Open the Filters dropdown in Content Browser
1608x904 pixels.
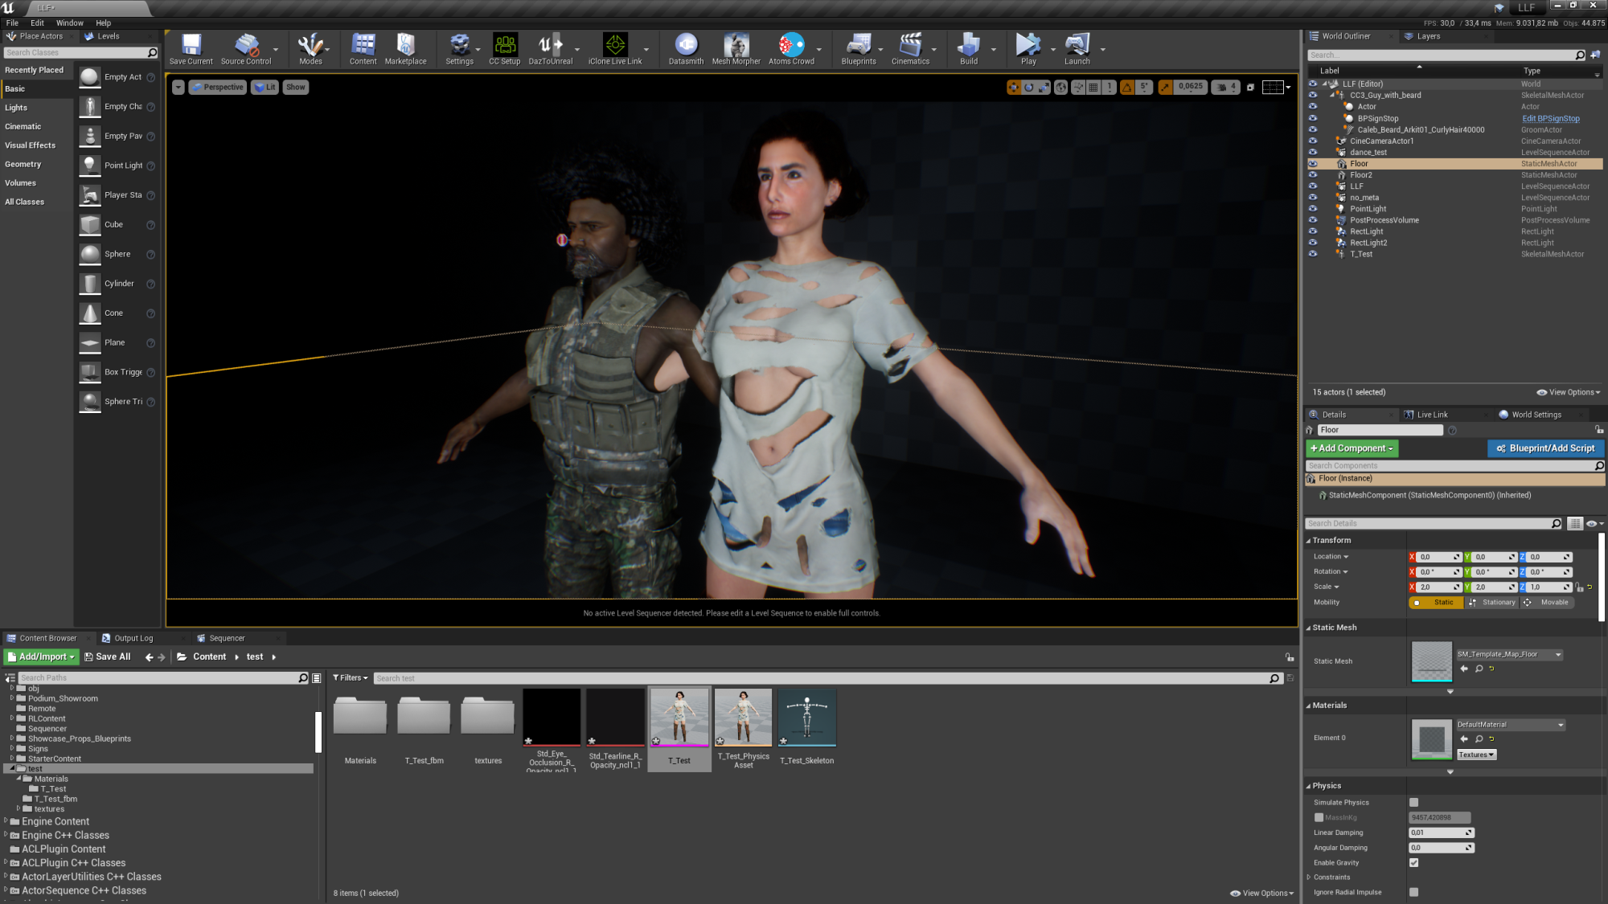pos(351,678)
